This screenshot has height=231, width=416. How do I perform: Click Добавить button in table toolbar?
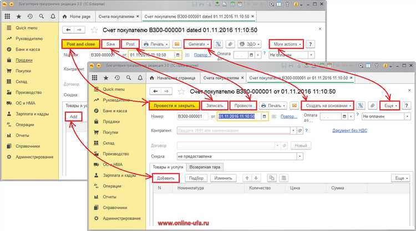tap(166, 178)
